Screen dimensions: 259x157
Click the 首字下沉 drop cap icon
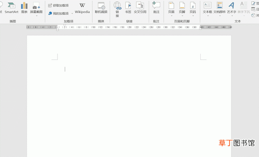tap(244, 8)
